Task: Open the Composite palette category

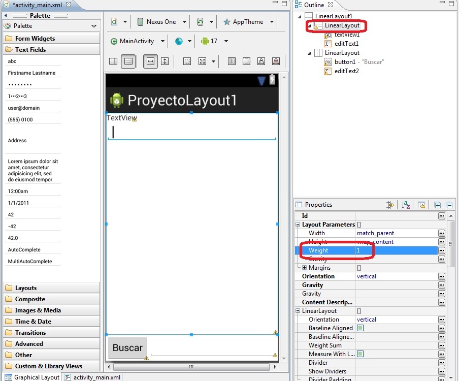Action: click(51, 299)
